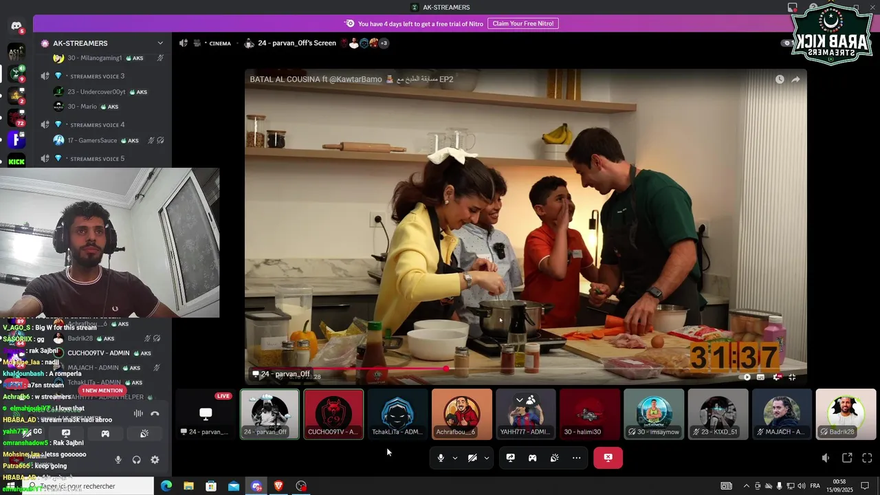Open Microsoft Edge from taskbar
The height and width of the screenshot is (495, 880).
(x=166, y=486)
